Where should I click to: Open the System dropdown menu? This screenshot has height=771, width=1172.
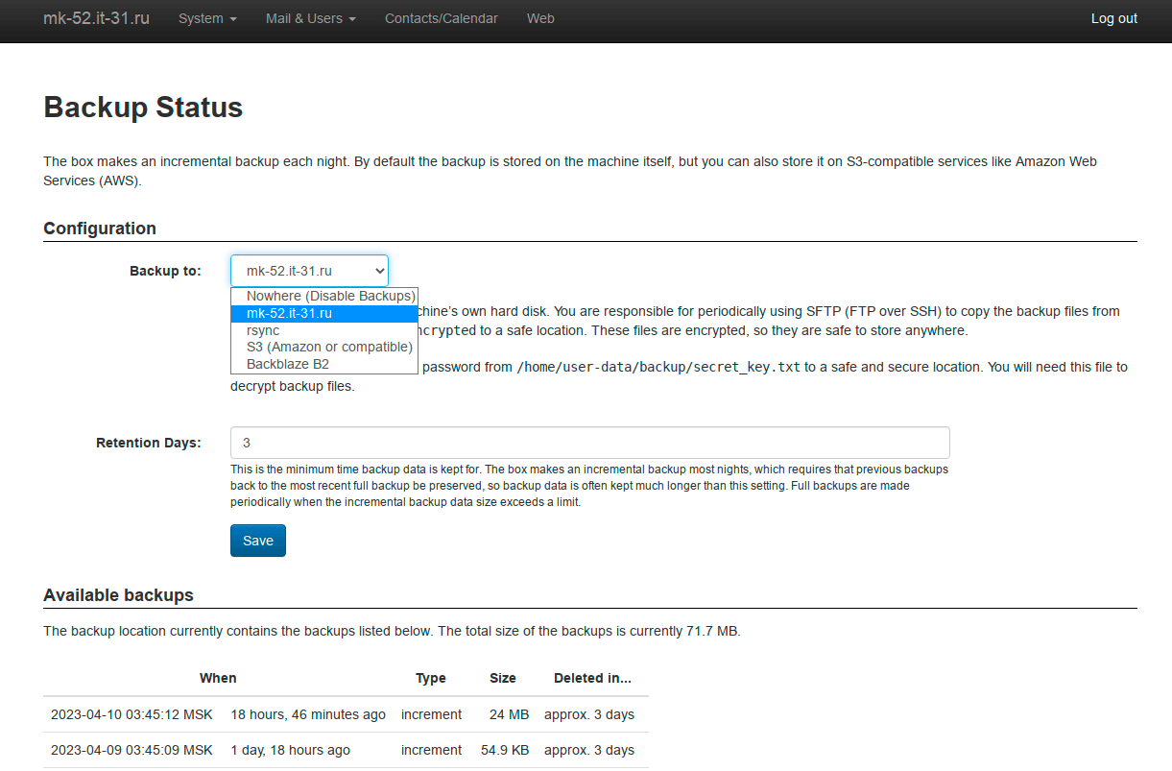tap(207, 18)
